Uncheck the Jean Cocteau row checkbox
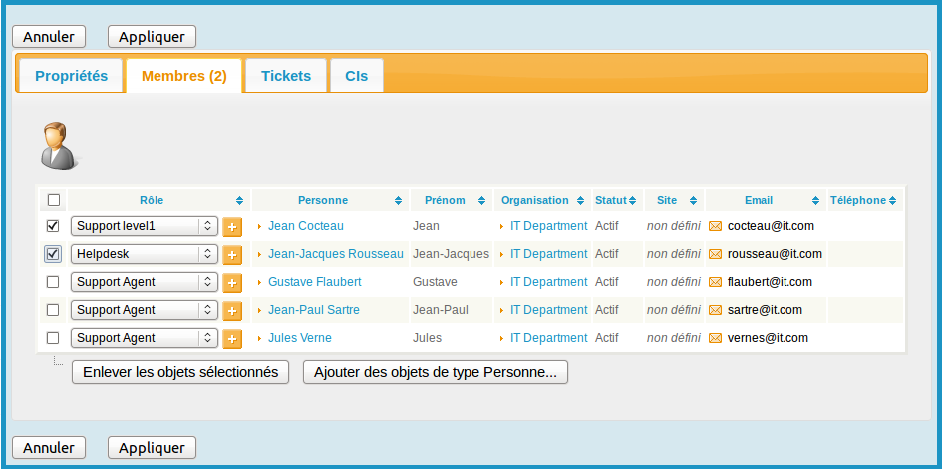Screen dimensions: 942x469 click(x=54, y=226)
